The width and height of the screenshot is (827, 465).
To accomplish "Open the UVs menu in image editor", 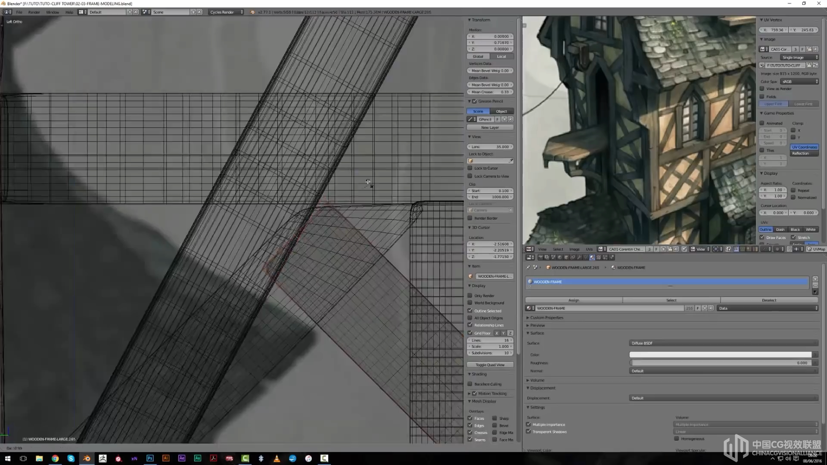I will [589, 249].
